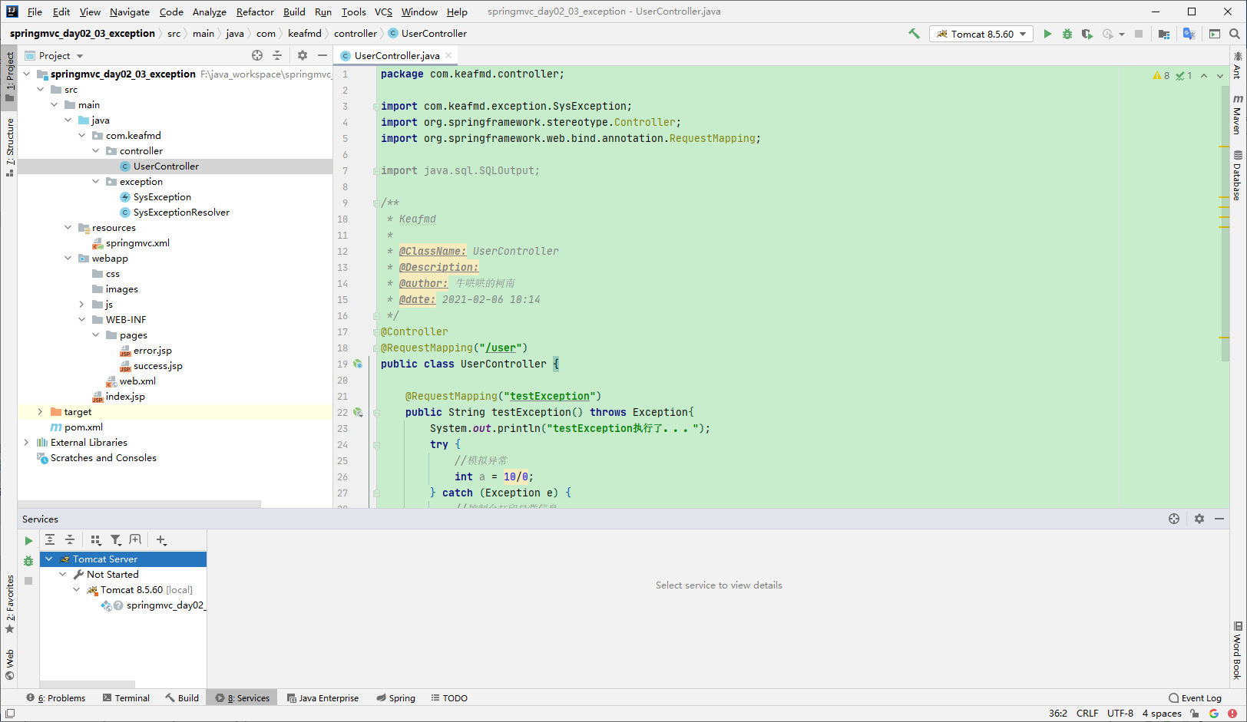This screenshot has height=722, width=1247.
Task: Click UTF-8 encoding in status bar
Action: pos(1120,714)
